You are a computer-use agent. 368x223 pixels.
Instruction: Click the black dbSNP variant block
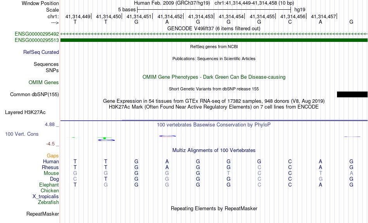coord(352,95)
